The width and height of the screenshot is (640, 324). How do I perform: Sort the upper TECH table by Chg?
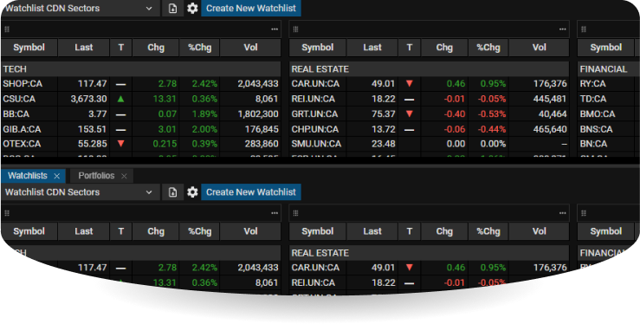pyautogui.click(x=156, y=48)
